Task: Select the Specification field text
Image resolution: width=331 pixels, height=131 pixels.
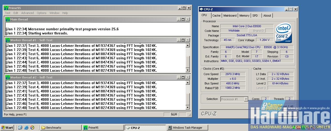Action: [x=257, y=47]
